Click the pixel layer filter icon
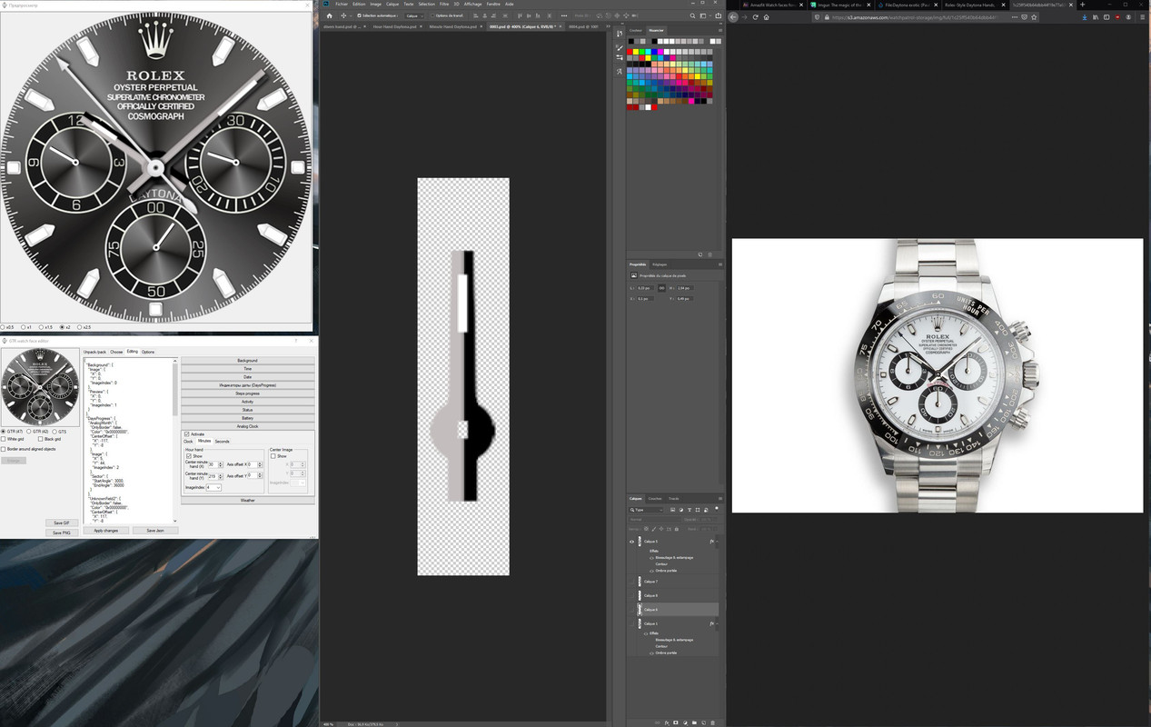Viewport: 1151px width, 727px height. point(672,510)
